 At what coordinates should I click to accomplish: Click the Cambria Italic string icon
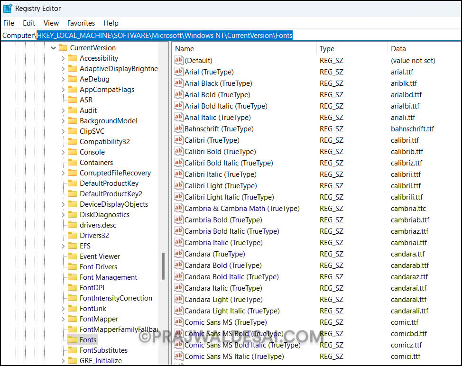178,242
